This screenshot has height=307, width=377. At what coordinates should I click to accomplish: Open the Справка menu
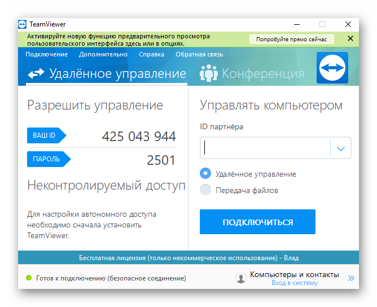pos(151,54)
